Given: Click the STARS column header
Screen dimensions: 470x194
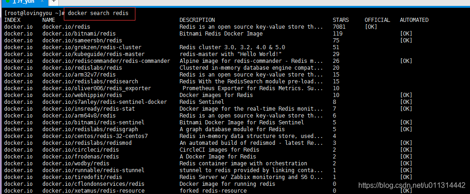Looking at the screenshot, I should 341,20.
